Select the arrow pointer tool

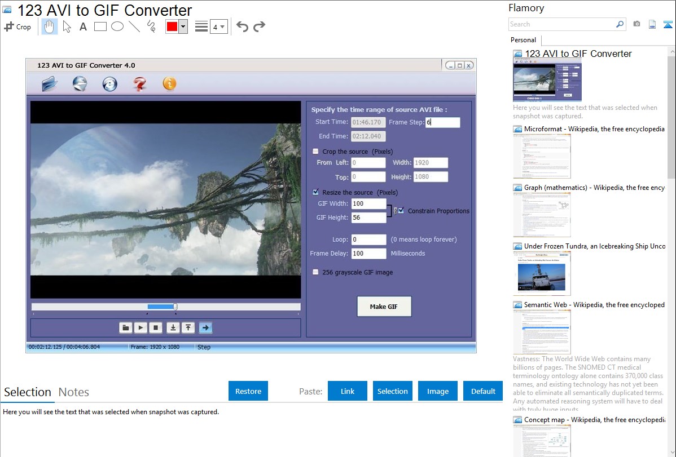(x=67, y=26)
